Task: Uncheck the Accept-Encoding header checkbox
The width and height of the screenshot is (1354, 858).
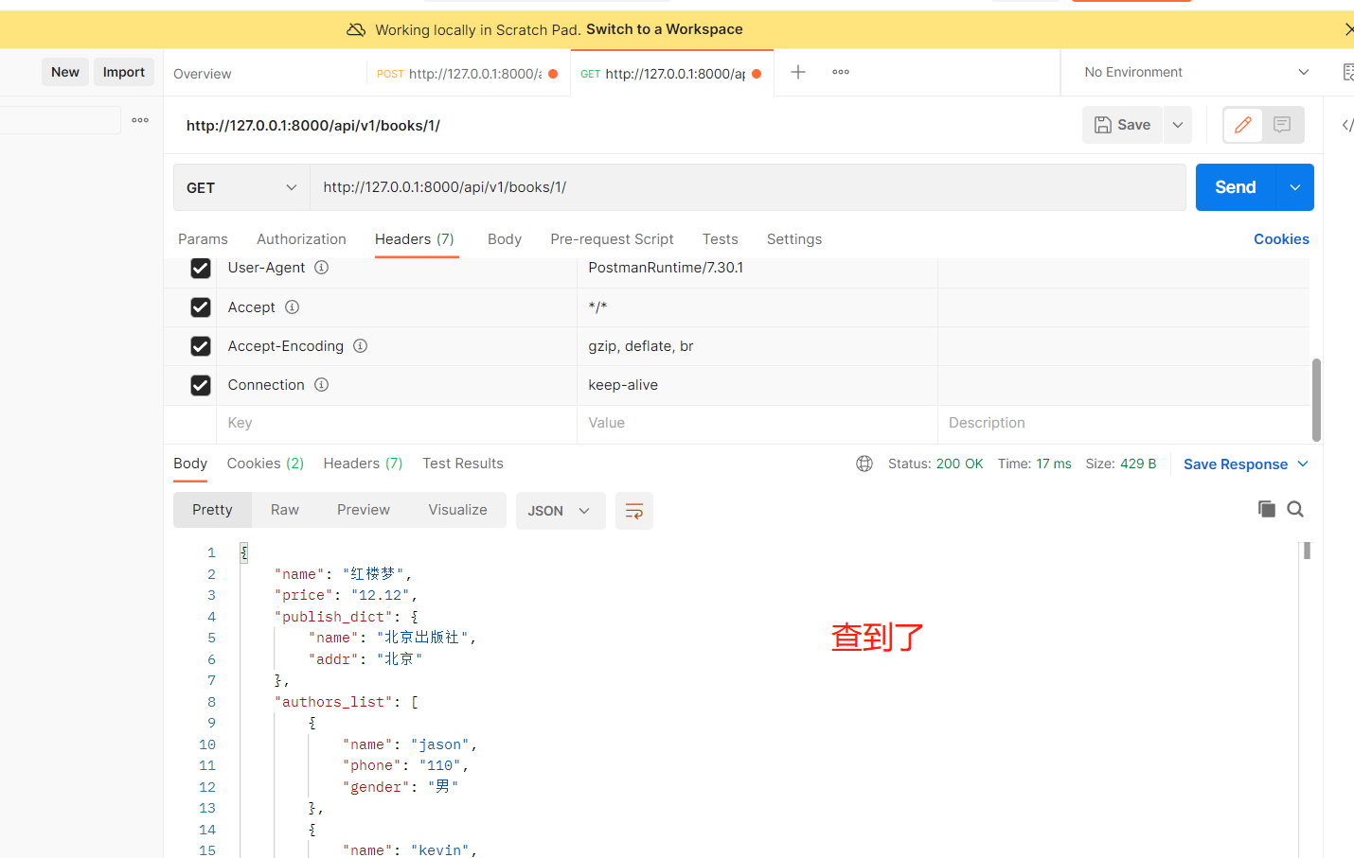Action: pyautogui.click(x=201, y=346)
